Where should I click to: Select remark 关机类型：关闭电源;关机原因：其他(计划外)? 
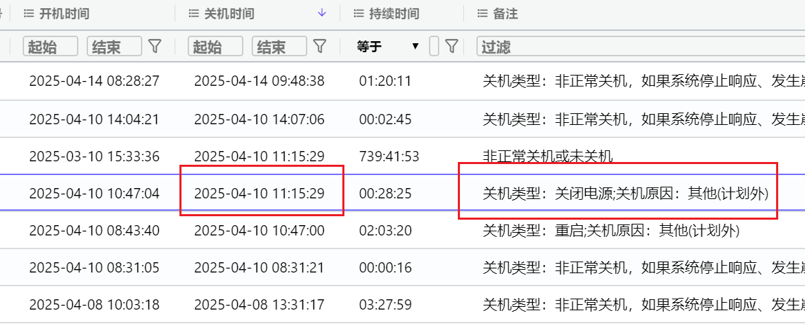pos(626,194)
